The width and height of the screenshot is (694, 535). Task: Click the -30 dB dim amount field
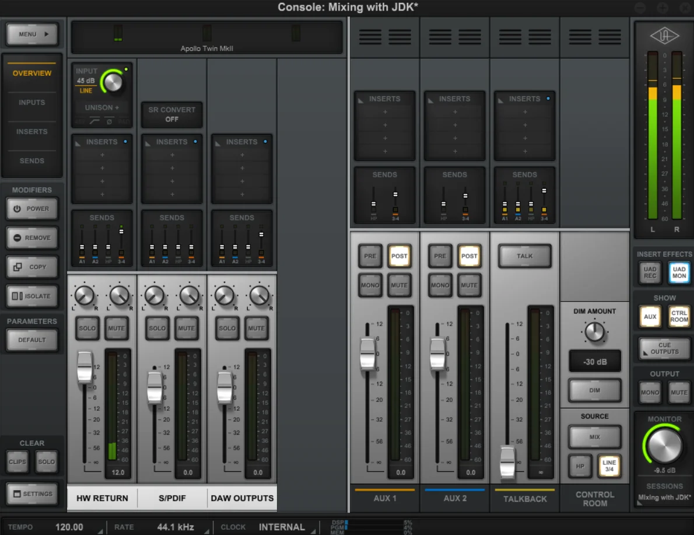point(594,362)
